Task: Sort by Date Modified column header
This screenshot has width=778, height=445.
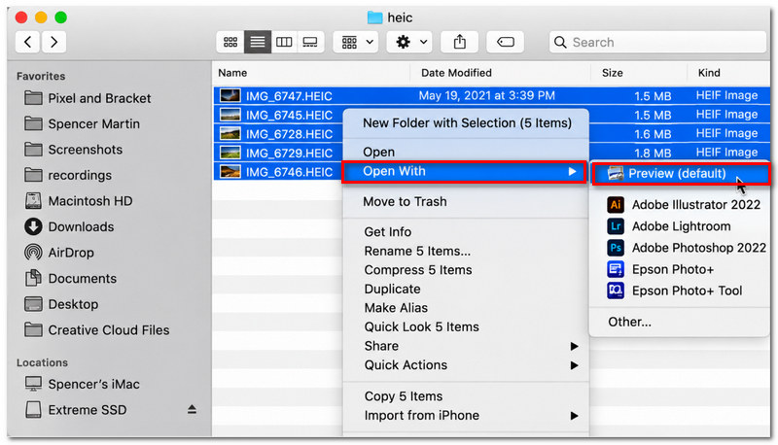Action: (456, 73)
